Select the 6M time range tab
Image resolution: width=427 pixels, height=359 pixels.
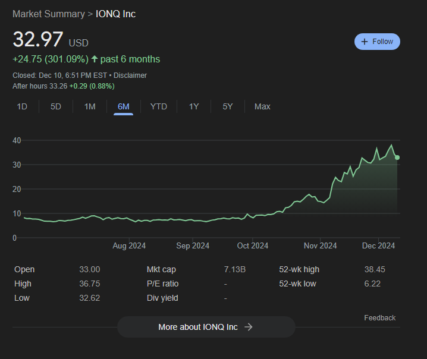coord(123,106)
